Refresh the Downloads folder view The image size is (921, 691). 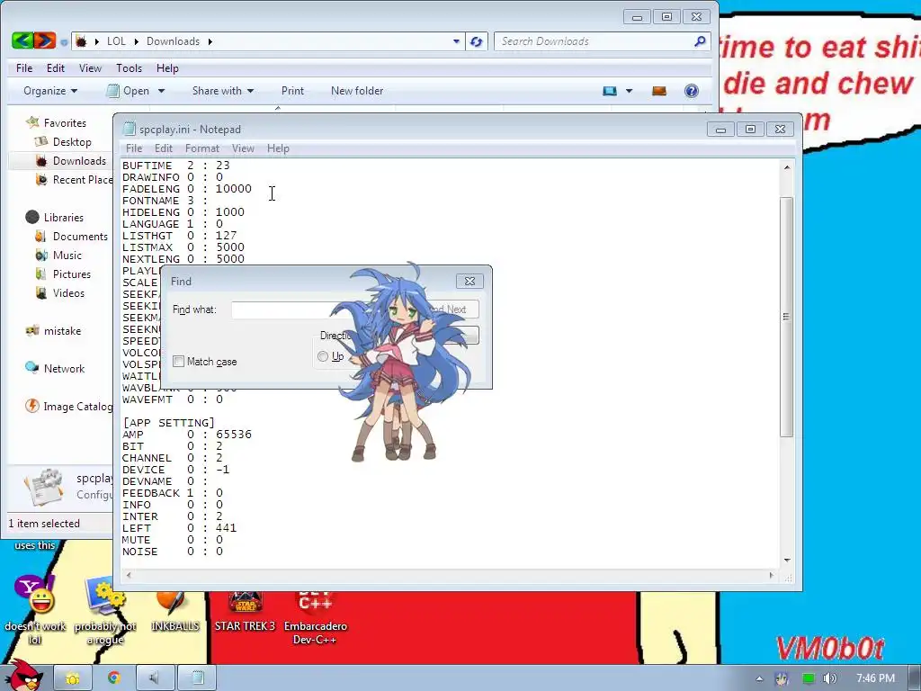tap(477, 41)
